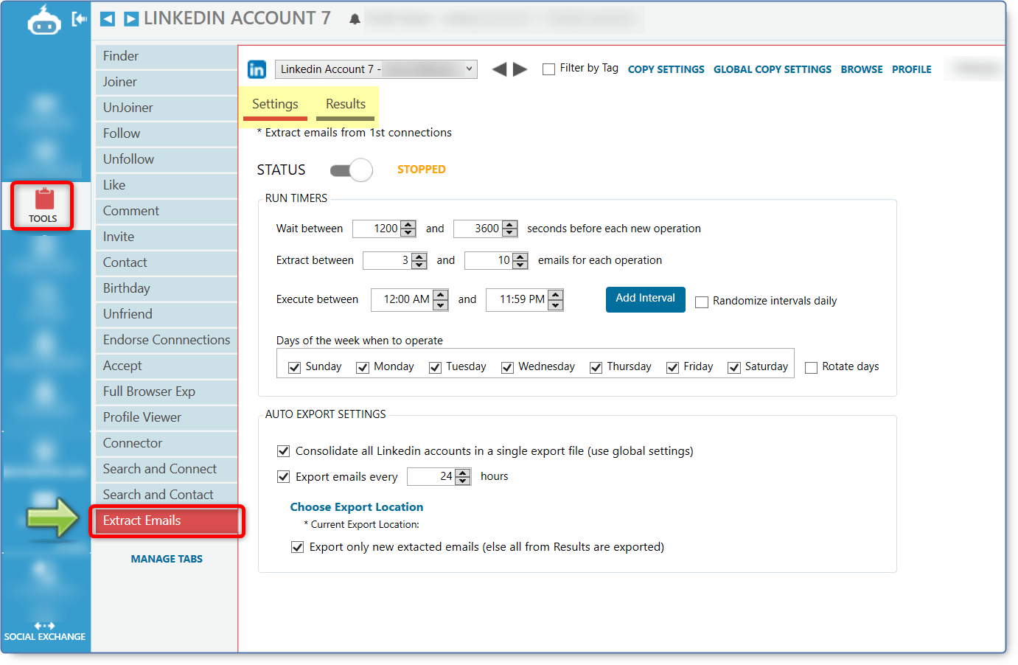Open the Comment tool tab
This screenshot has height=665, width=1018.
[x=167, y=212]
